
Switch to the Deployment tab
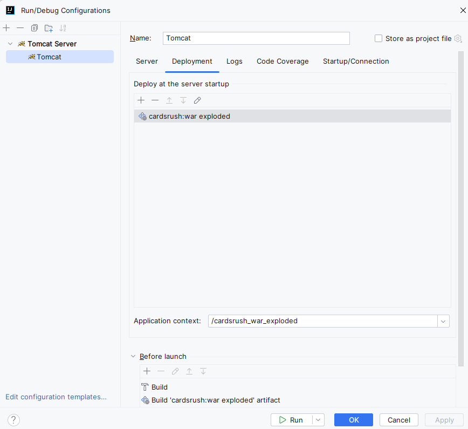click(192, 61)
